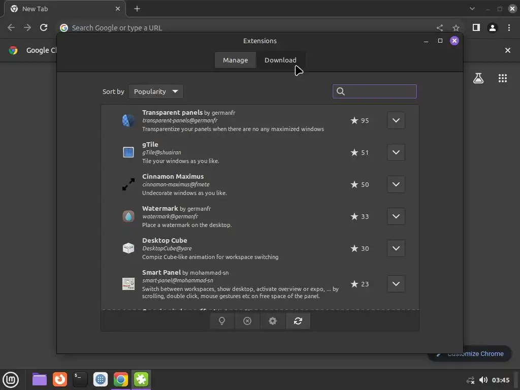Expand options for Smart Panel extension
Image resolution: width=520 pixels, height=390 pixels.
396,284
